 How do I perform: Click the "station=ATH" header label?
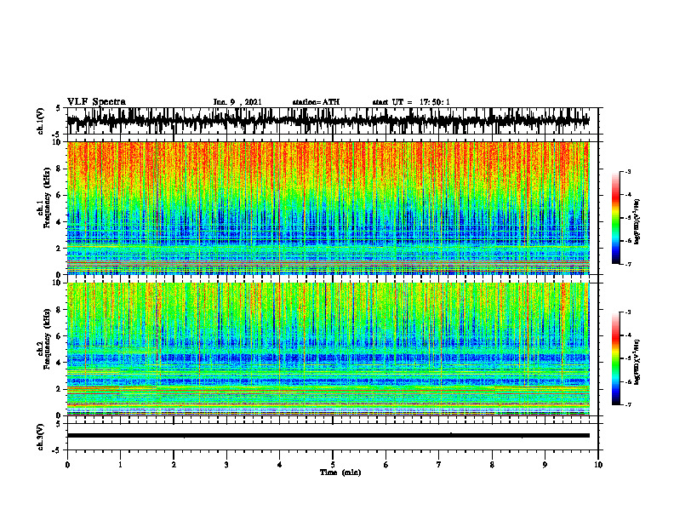tap(316, 102)
